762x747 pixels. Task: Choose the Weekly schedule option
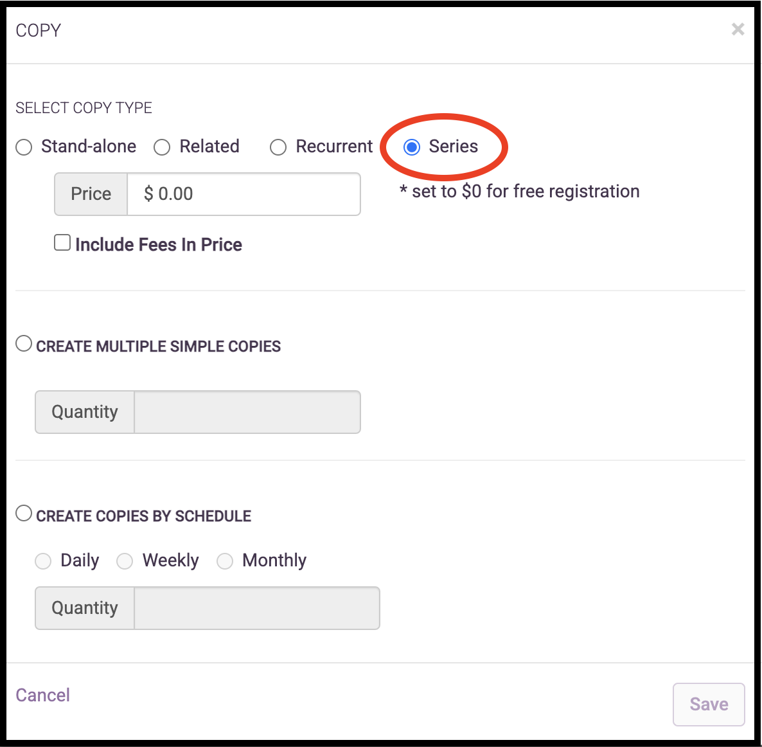tap(125, 561)
